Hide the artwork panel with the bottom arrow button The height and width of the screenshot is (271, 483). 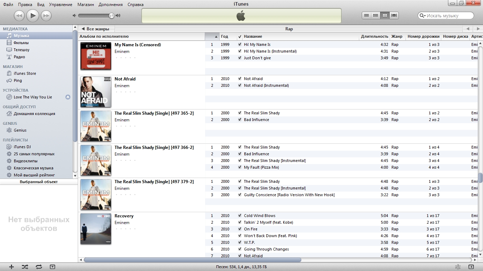pyautogui.click(x=52, y=267)
